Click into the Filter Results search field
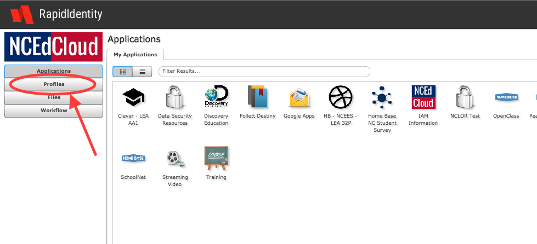 click(264, 72)
